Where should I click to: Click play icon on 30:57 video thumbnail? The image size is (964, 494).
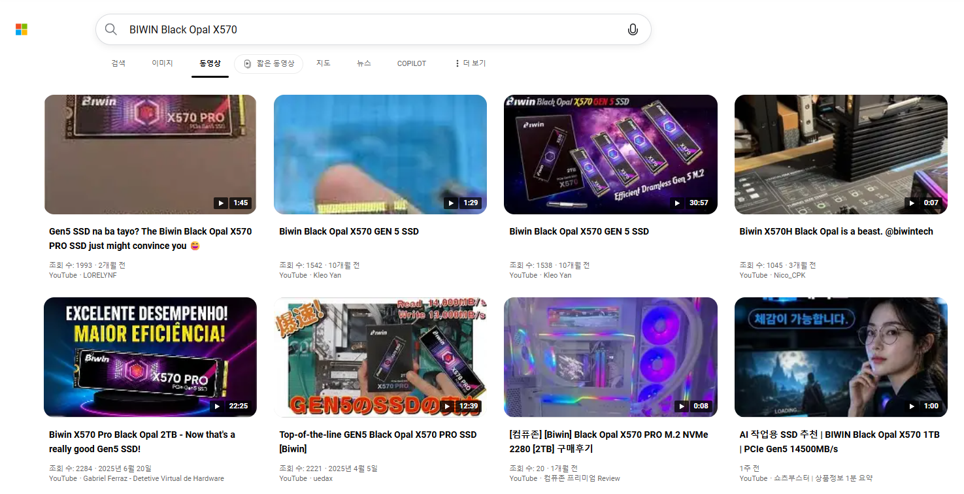(x=677, y=203)
